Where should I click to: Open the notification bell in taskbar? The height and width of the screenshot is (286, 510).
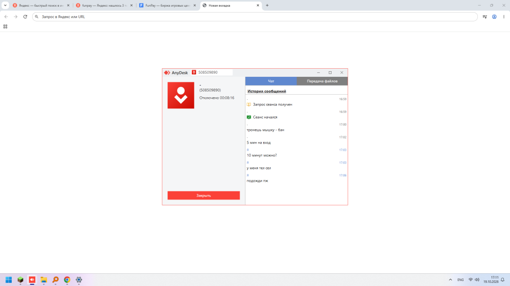pos(503,280)
